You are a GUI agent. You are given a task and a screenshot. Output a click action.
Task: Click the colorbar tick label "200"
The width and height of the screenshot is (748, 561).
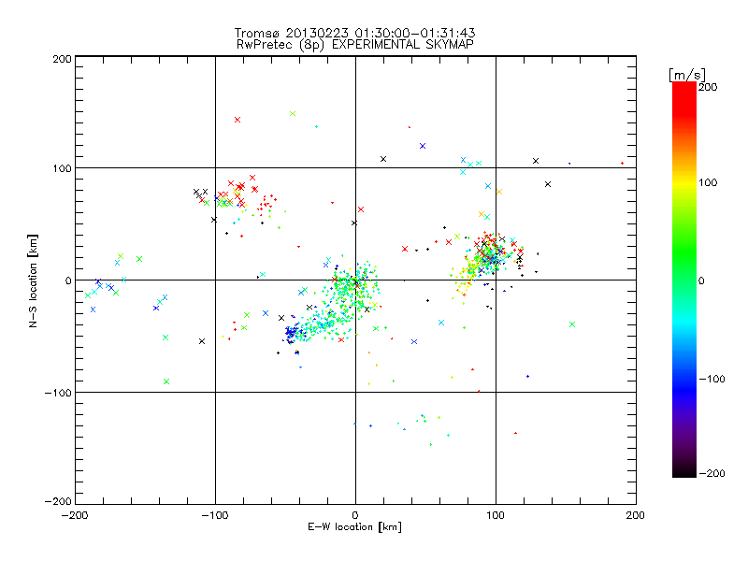click(x=708, y=87)
